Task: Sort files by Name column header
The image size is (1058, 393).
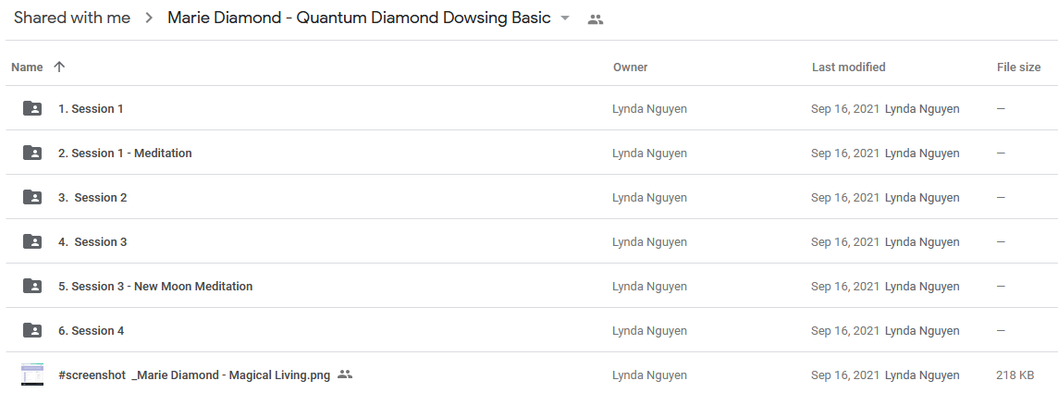Action: coord(27,68)
